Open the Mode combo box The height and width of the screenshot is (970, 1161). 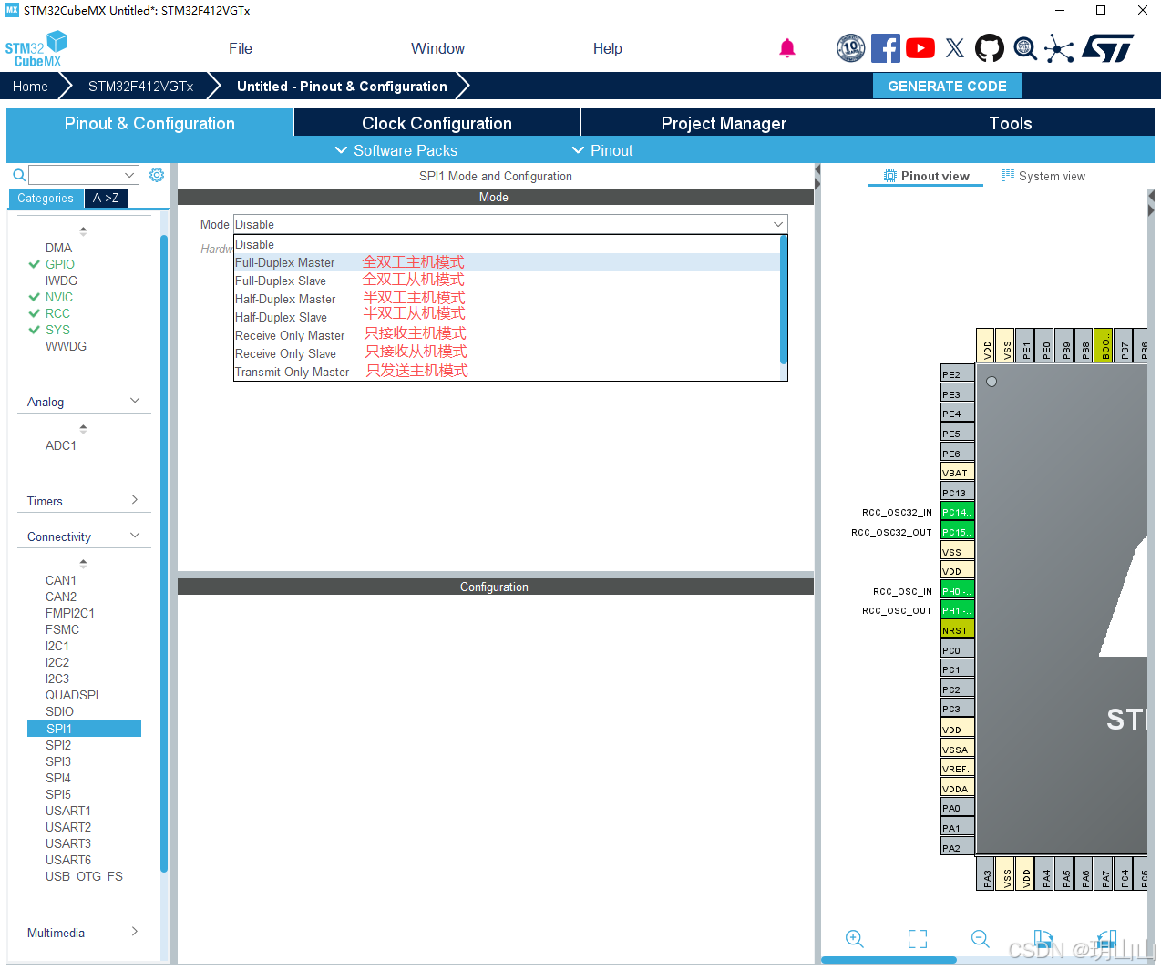coord(510,224)
